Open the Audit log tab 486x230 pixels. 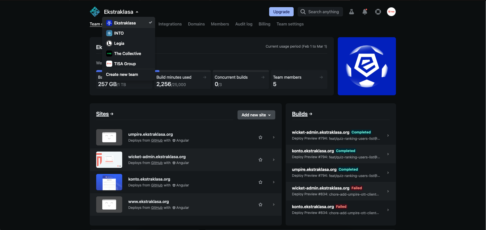click(x=244, y=24)
